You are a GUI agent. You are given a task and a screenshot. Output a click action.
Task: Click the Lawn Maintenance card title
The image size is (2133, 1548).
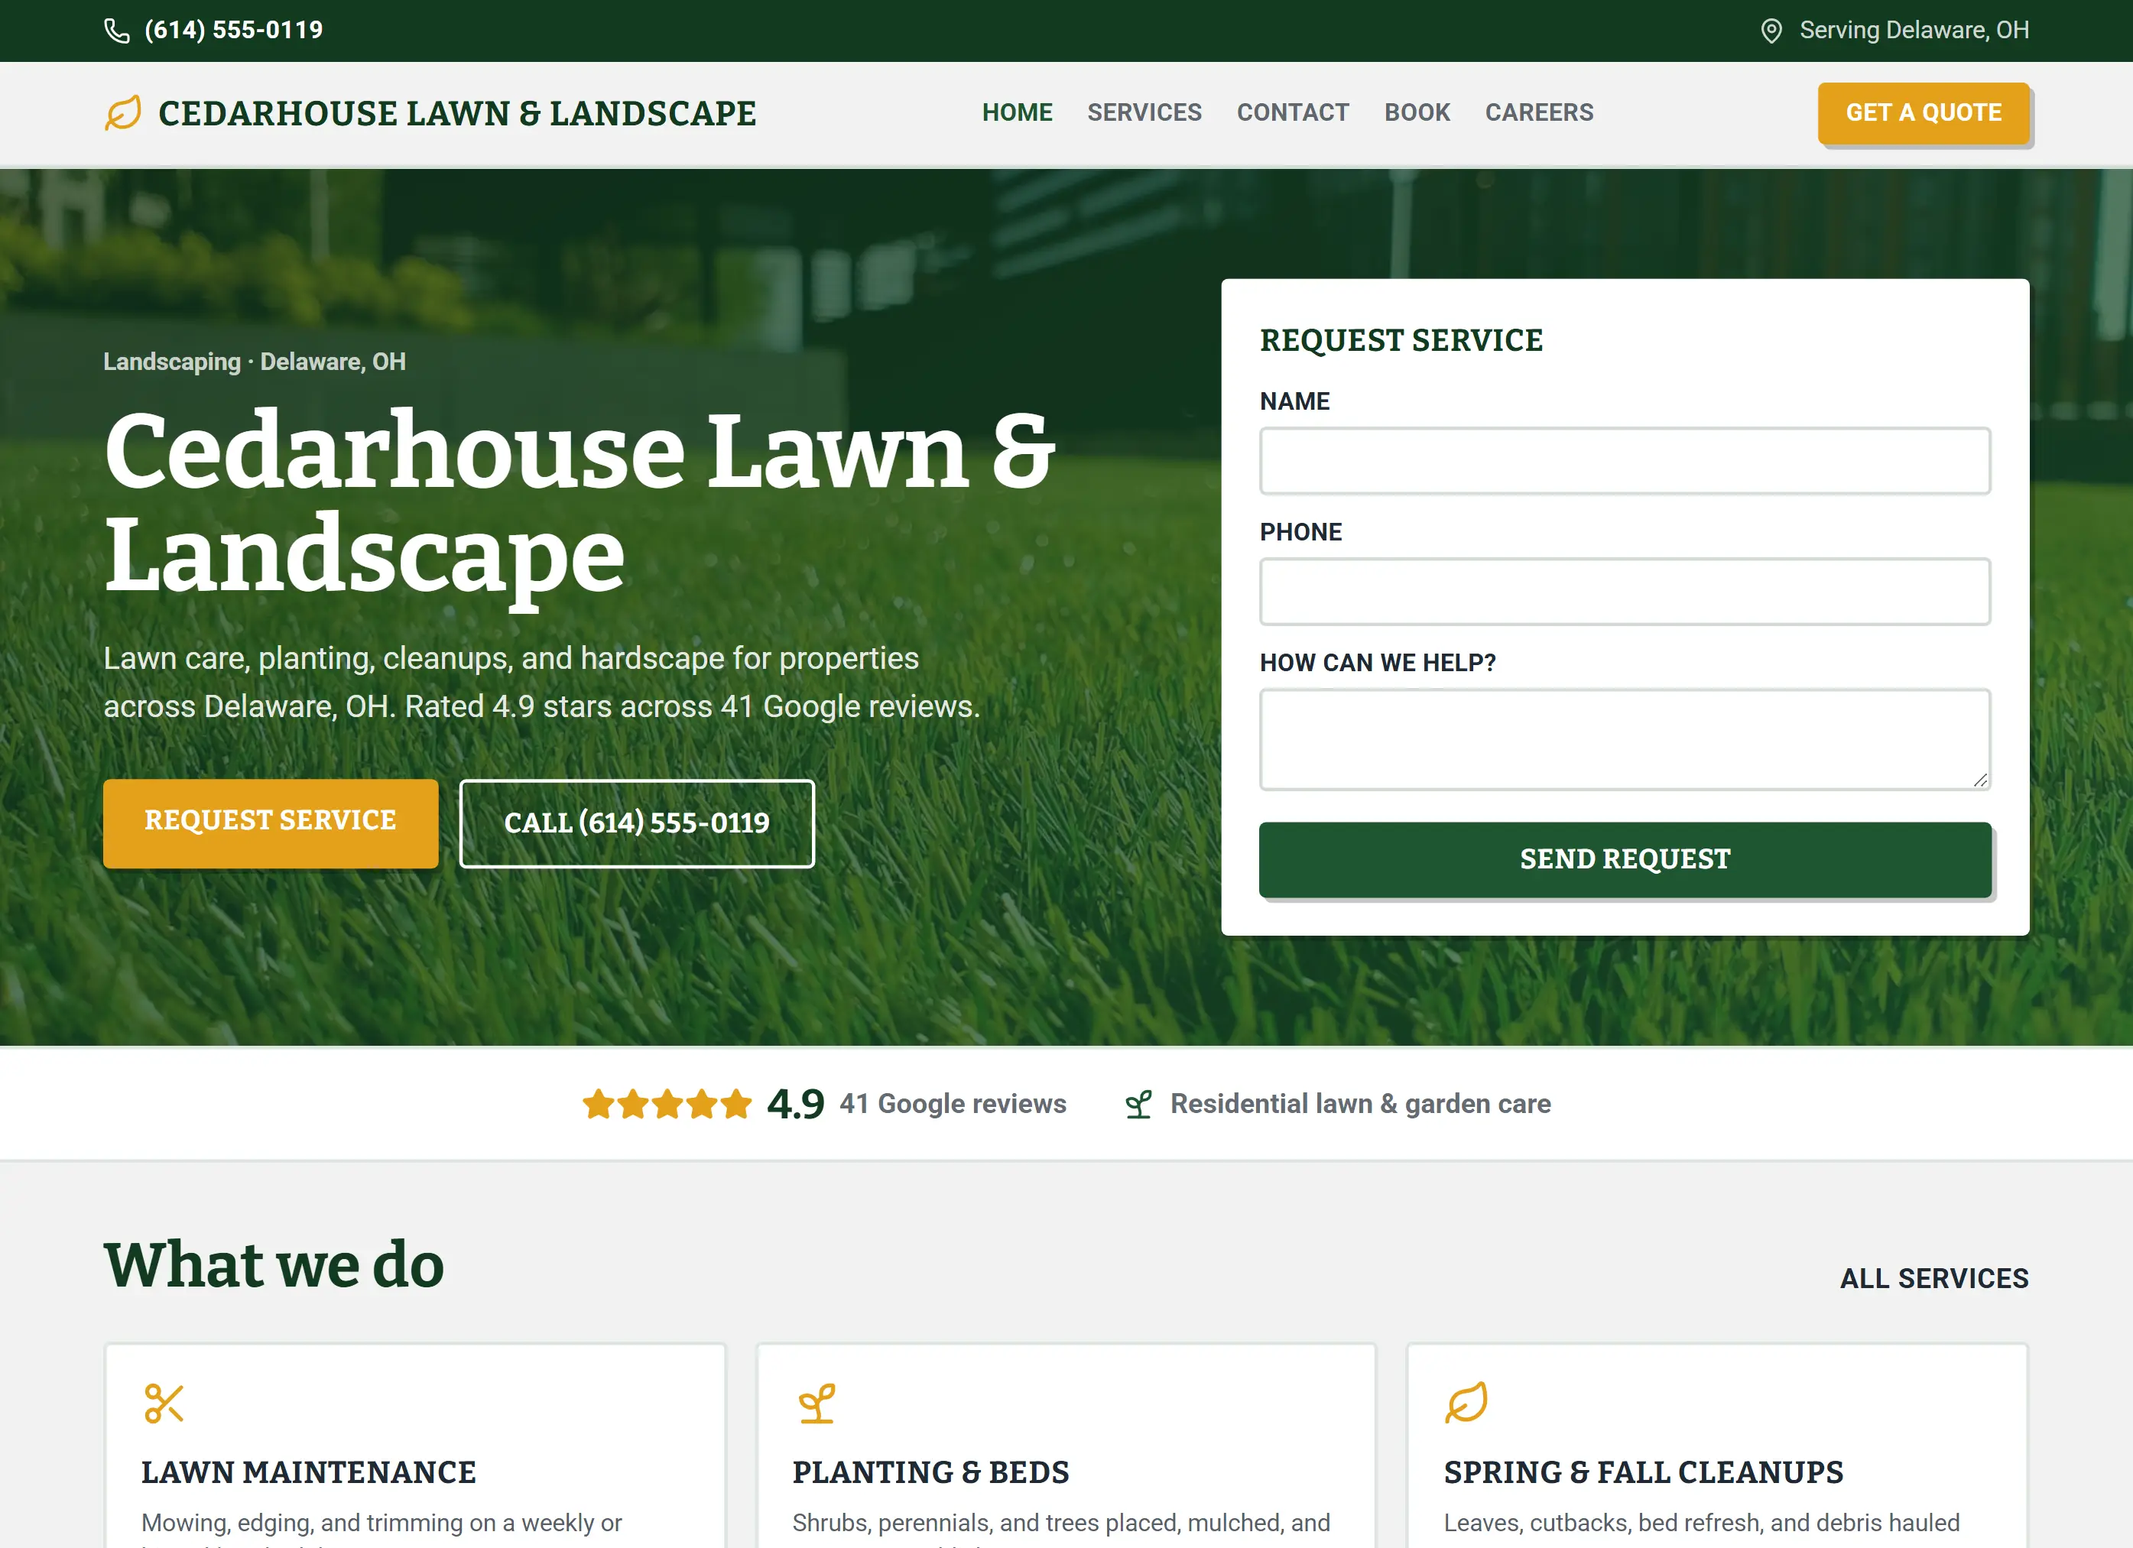point(308,1472)
